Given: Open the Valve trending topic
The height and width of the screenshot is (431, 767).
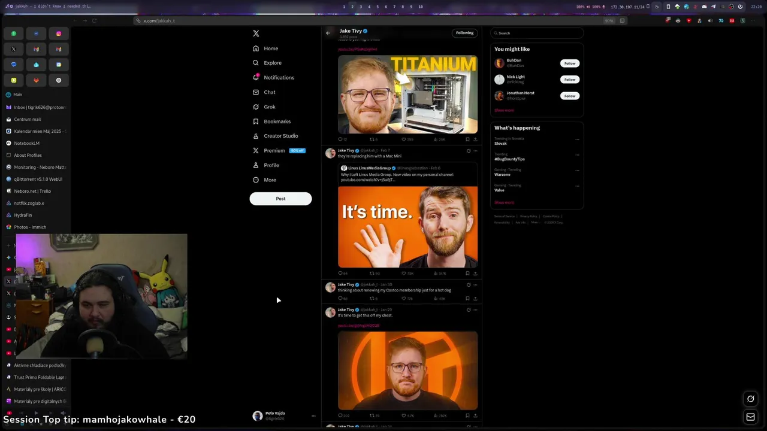Looking at the screenshot, I should [x=499, y=190].
